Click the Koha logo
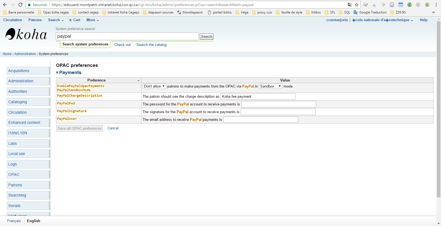This screenshot has height=226, width=441. (x=26, y=34)
